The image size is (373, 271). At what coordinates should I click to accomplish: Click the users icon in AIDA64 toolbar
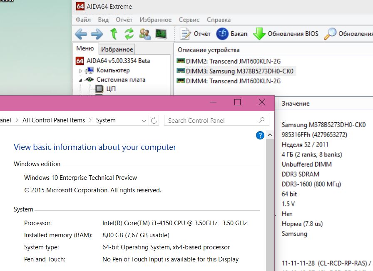[145, 34]
